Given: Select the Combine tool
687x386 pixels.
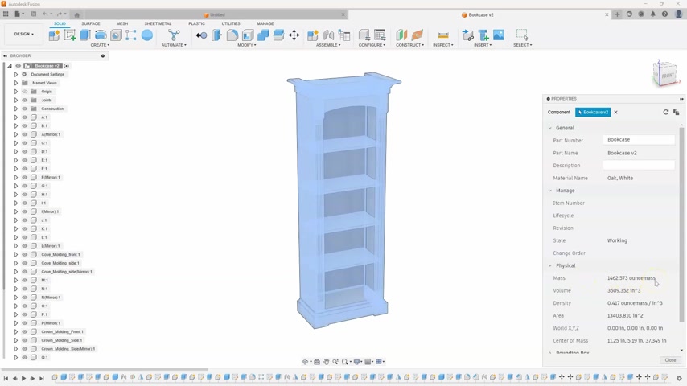Looking at the screenshot, I should tap(263, 35).
